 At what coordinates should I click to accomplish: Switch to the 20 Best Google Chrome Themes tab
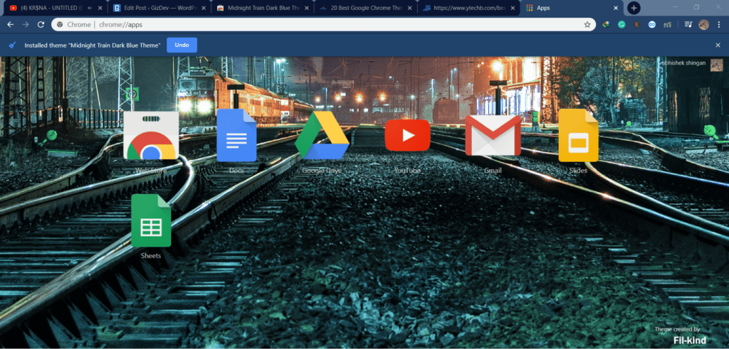365,8
